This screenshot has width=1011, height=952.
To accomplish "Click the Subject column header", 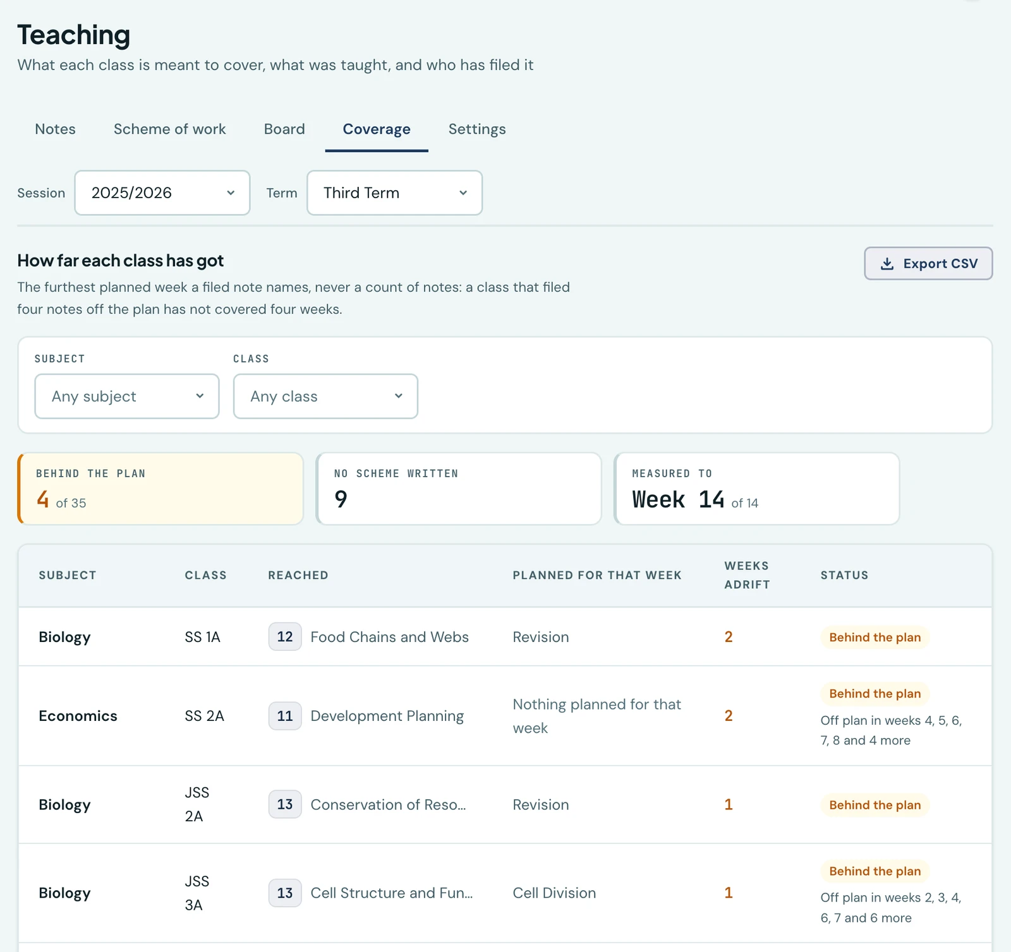I will (x=68, y=575).
